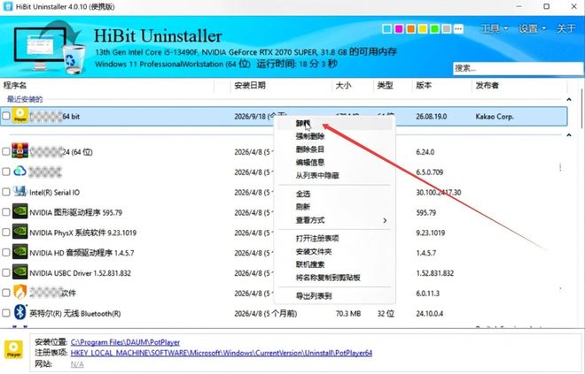Check the NVIDIA USBC Driver checkbox
Screen dimensions: 585x374
click(x=6, y=272)
